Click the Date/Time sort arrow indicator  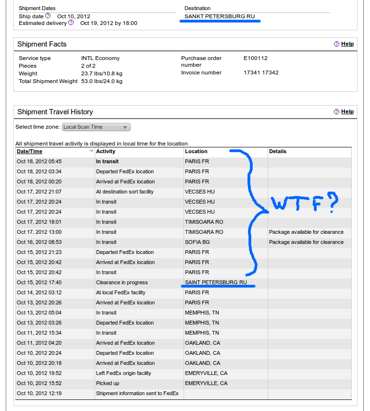pyautogui.click(x=91, y=151)
